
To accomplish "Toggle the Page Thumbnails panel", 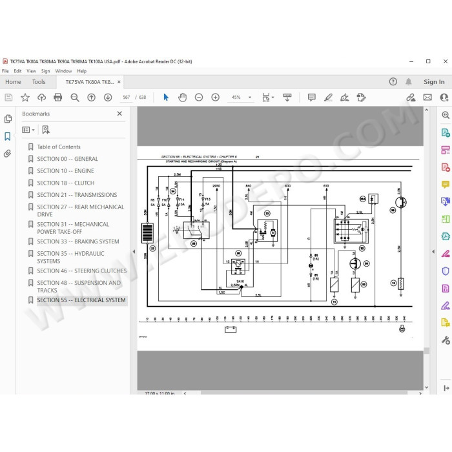I will click(8, 119).
